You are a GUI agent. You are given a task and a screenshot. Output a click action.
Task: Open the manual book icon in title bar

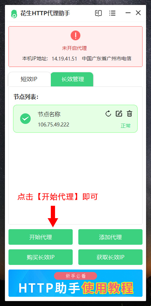tap(98, 13)
